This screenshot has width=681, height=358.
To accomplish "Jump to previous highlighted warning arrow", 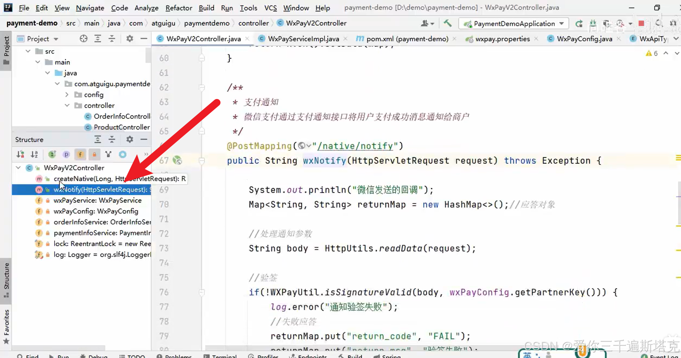I will point(666,53).
